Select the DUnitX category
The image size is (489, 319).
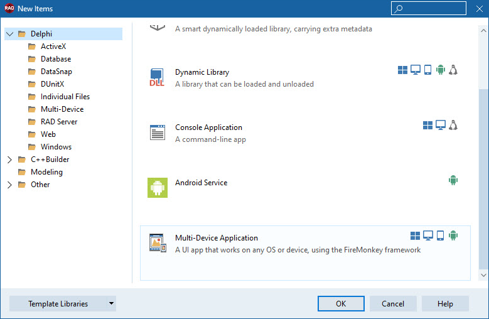pos(52,84)
